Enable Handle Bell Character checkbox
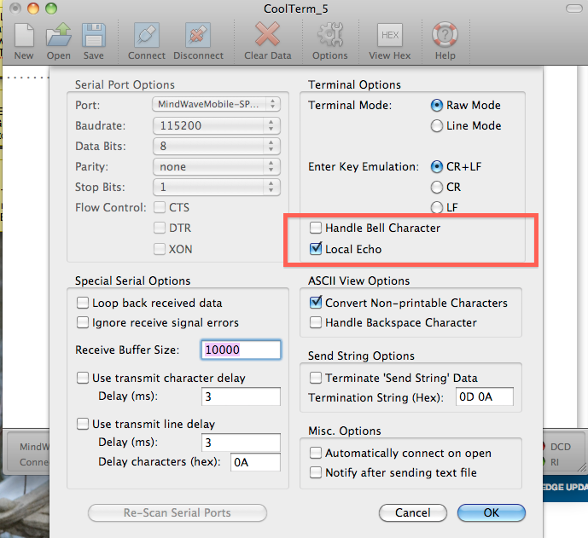 pos(317,229)
